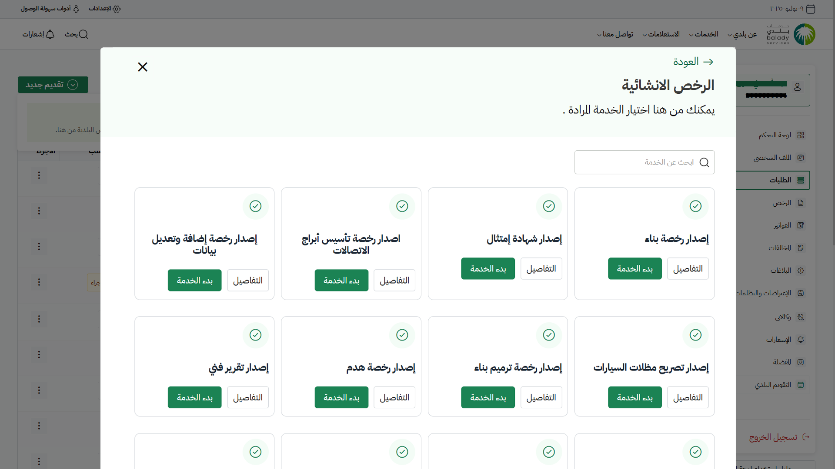
Task: Click the Balady logo
Action: point(804,34)
